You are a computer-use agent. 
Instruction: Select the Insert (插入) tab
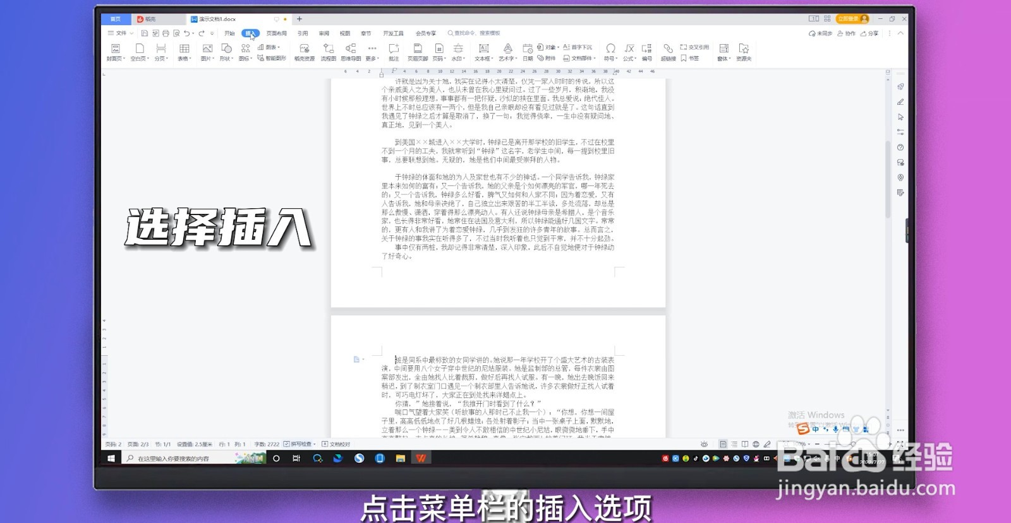click(x=250, y=33)
